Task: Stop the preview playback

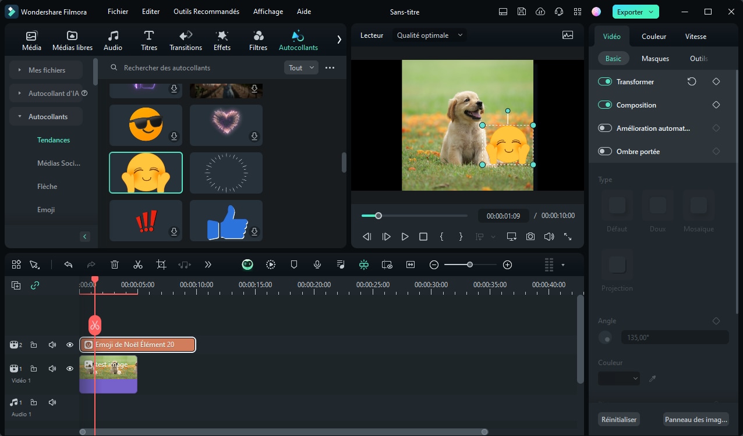Action: coord(423,237)
